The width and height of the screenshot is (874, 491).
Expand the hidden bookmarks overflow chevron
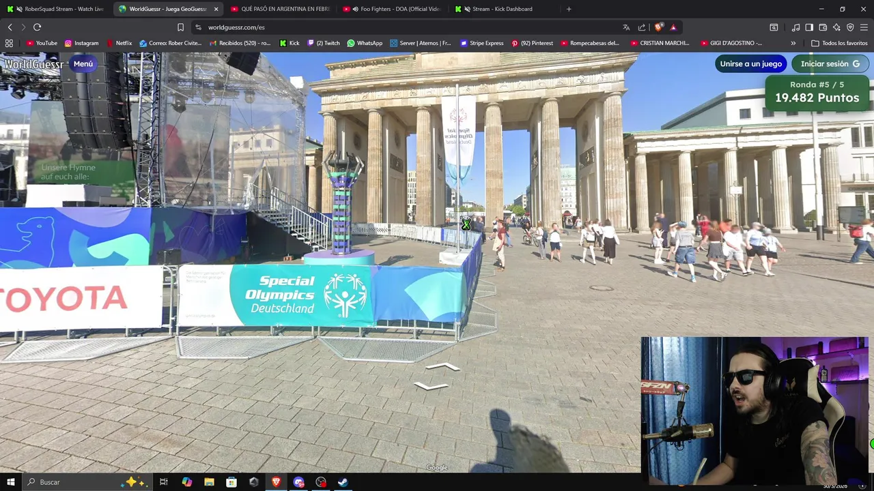click(x=793, y=43)
